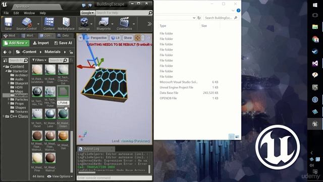The width and height of the screenshot is (323, 182).
Task: Click the Content Browser vertical scrollbar
Action: tap(72, 152)
